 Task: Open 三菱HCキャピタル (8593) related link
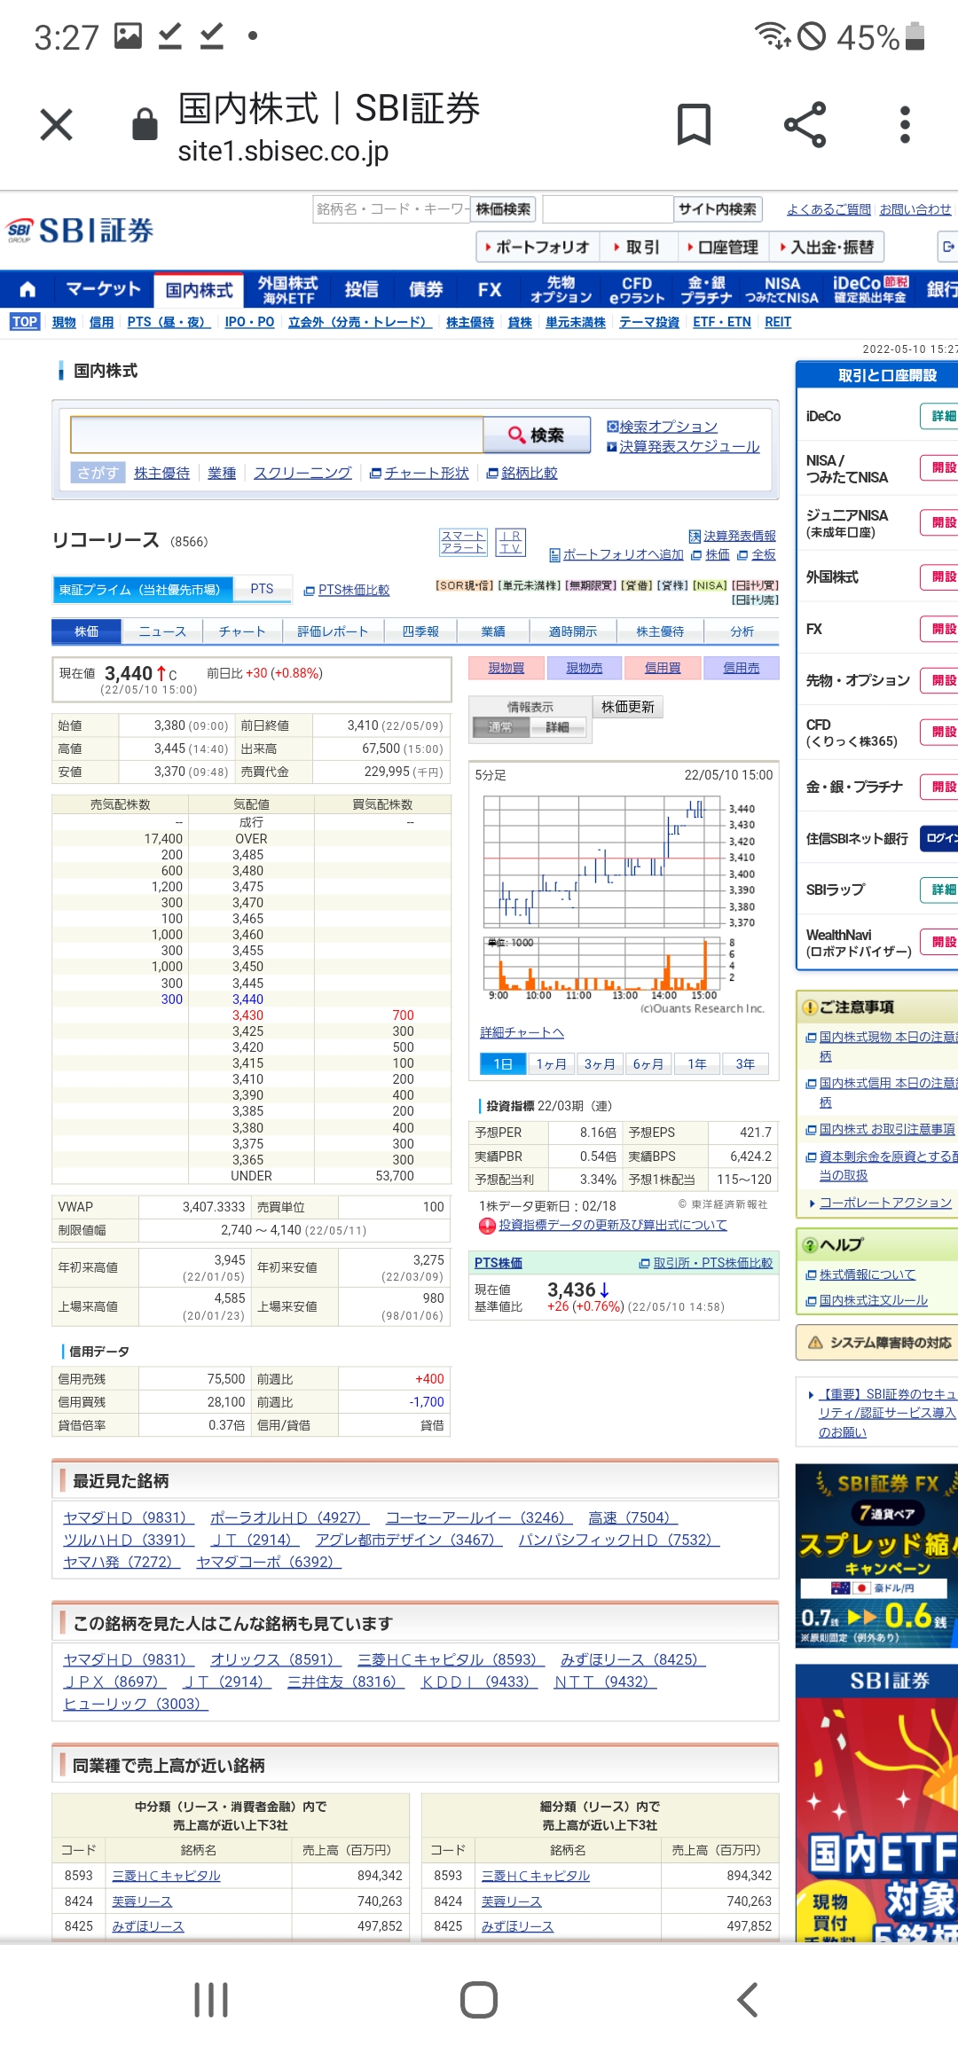click(450, 1659)
